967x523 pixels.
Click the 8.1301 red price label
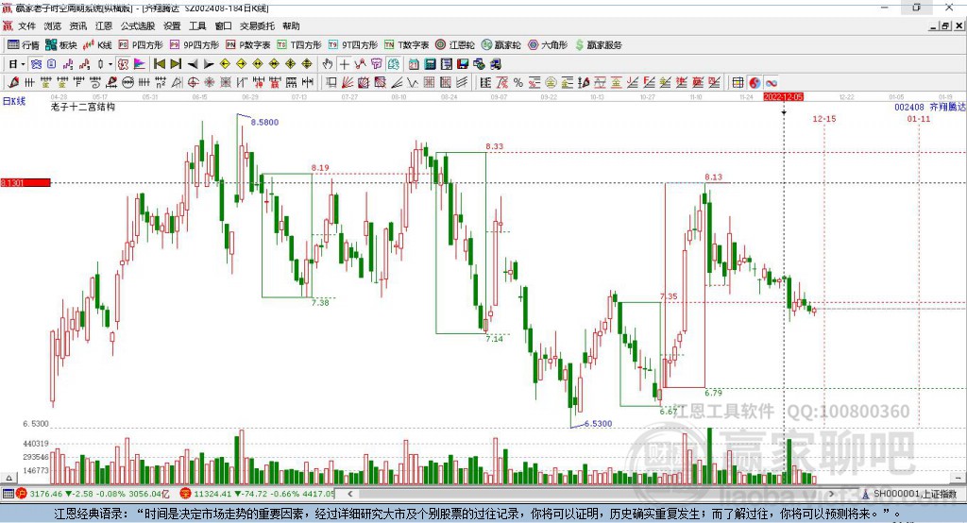click(25, 182)
